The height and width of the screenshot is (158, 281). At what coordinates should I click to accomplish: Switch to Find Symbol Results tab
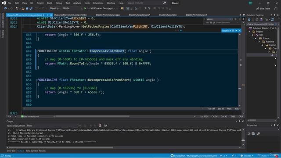tap(36, 151)
